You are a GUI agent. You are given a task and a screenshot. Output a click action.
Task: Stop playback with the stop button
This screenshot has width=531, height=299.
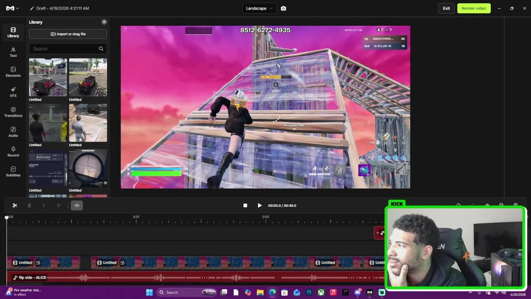pos(245,206)
